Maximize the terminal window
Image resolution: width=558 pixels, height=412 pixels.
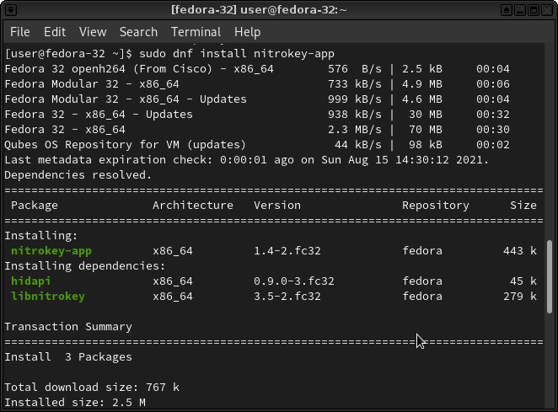point(533,10)
